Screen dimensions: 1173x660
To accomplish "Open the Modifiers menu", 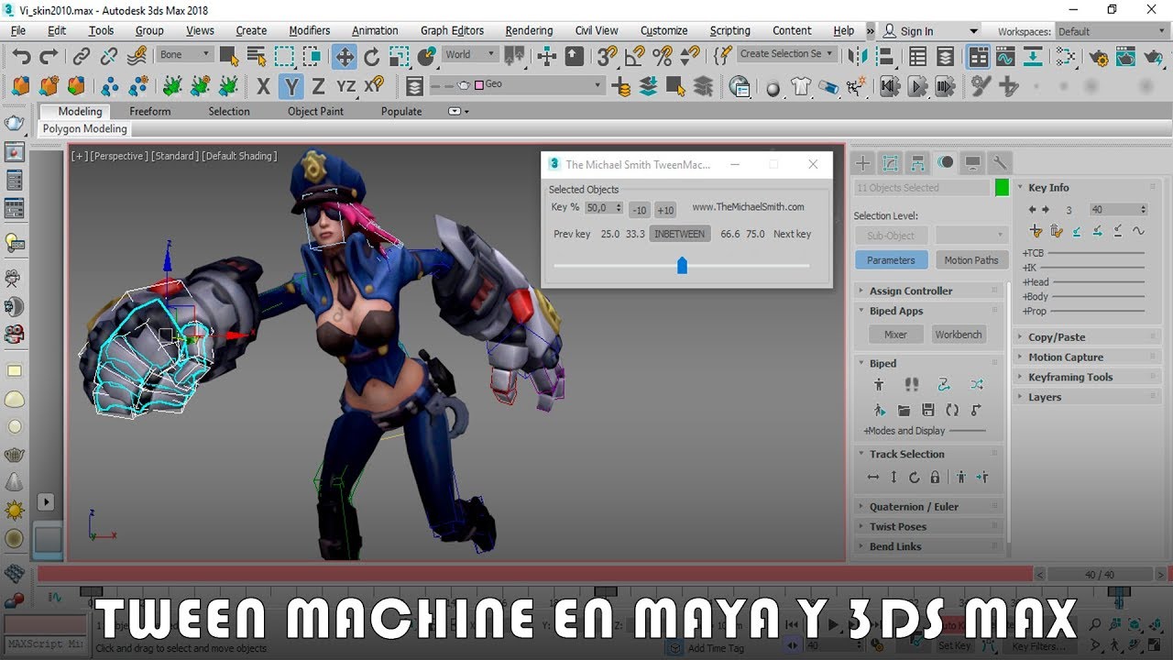I will pyautogui.click(x=310, y=30).
